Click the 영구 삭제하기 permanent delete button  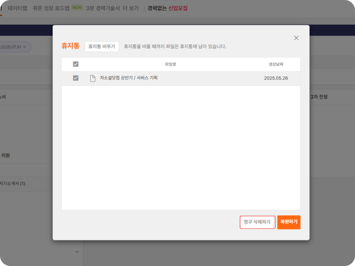[258, 222]
